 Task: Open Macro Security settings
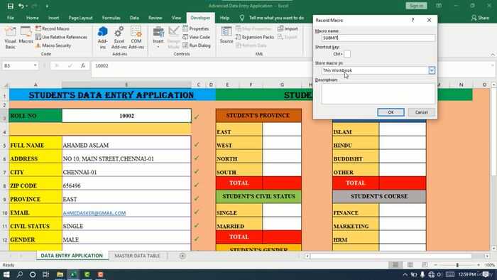coord(53,45)
